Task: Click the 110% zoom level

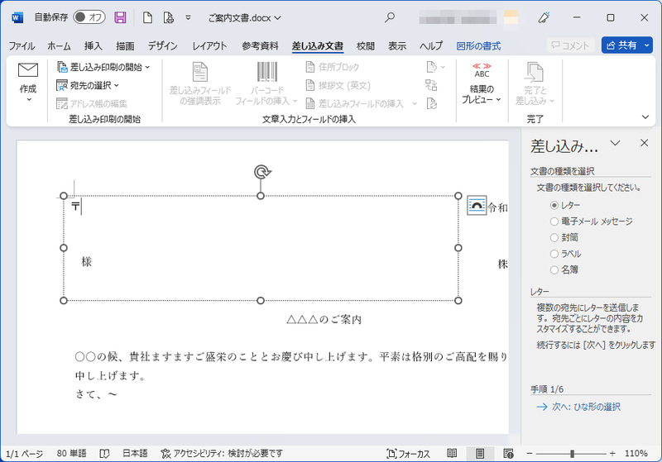Action: (636, 454)
